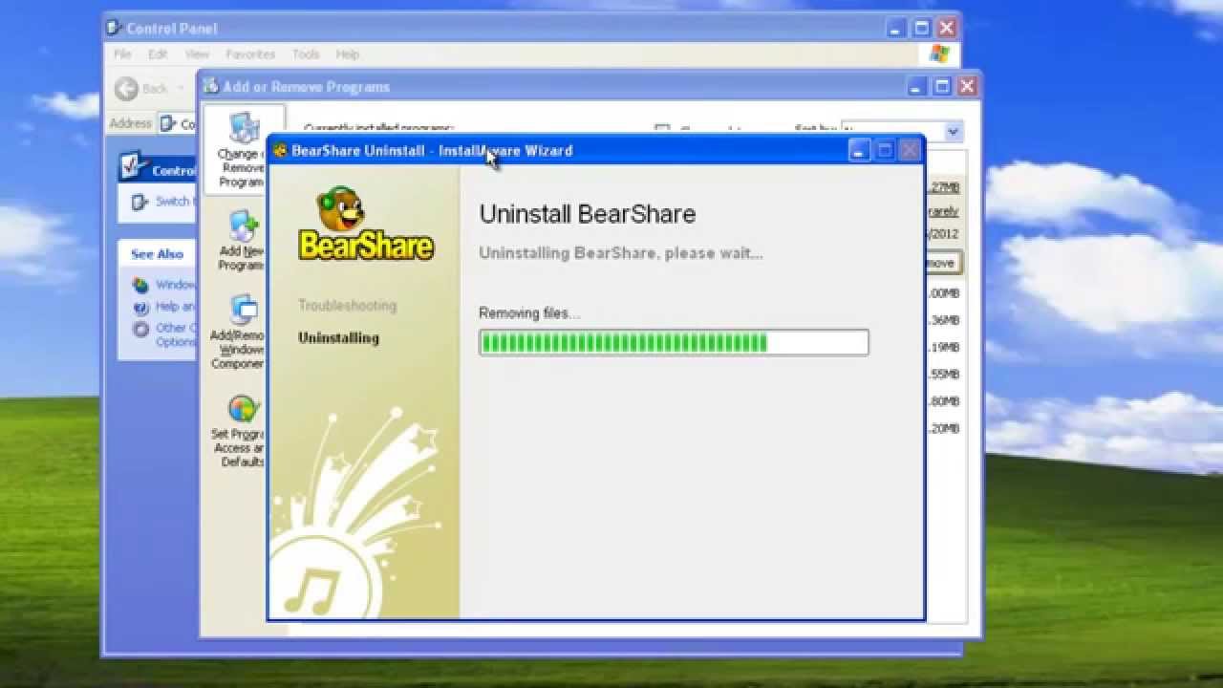
Task: Open the File menu in Control Panel
Action: [x=122, y=54]
